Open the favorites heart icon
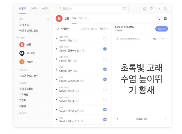The width and height of the screenshot is (182, 134). [152, 9]
